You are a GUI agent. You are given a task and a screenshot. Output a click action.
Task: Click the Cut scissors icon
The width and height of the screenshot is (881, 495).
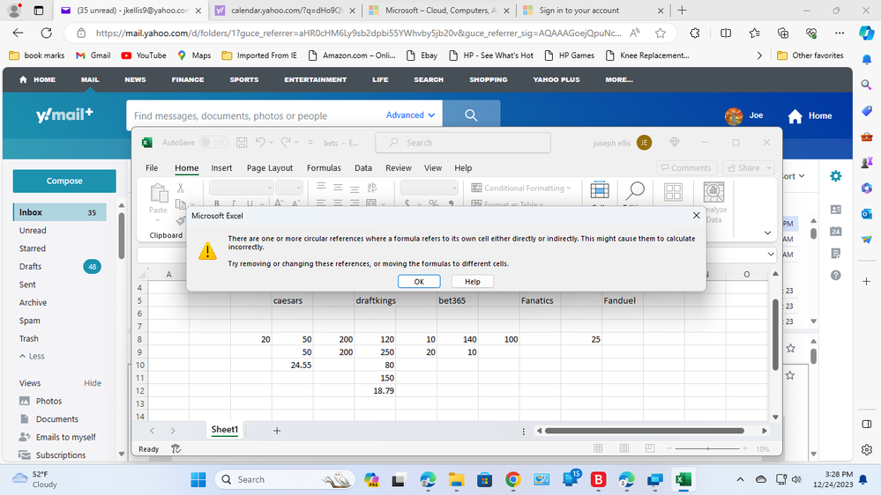[x=181, y=188]
